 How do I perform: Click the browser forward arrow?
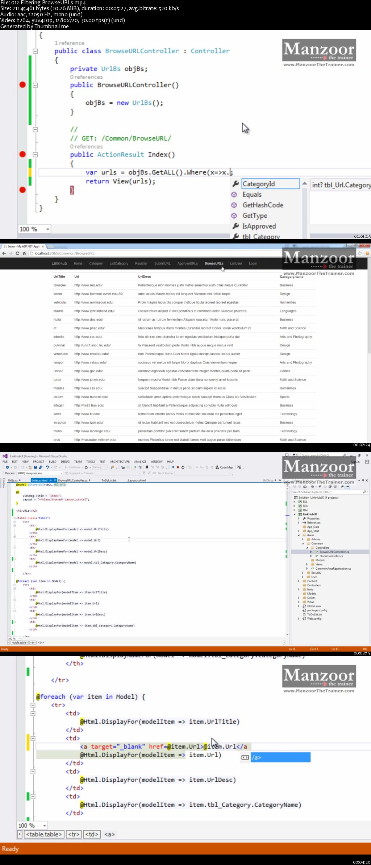click(11, 253)
